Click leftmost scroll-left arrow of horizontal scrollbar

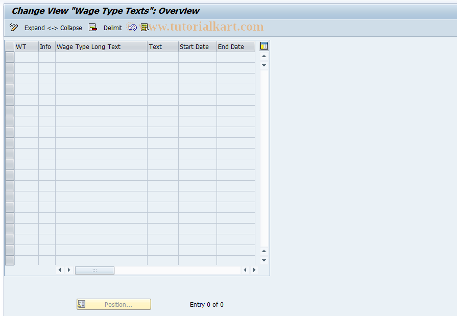[x=60, y=270]
